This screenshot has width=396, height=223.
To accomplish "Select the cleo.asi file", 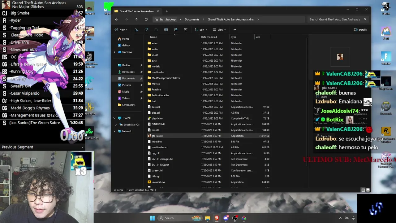I will [x=156, y=113].
